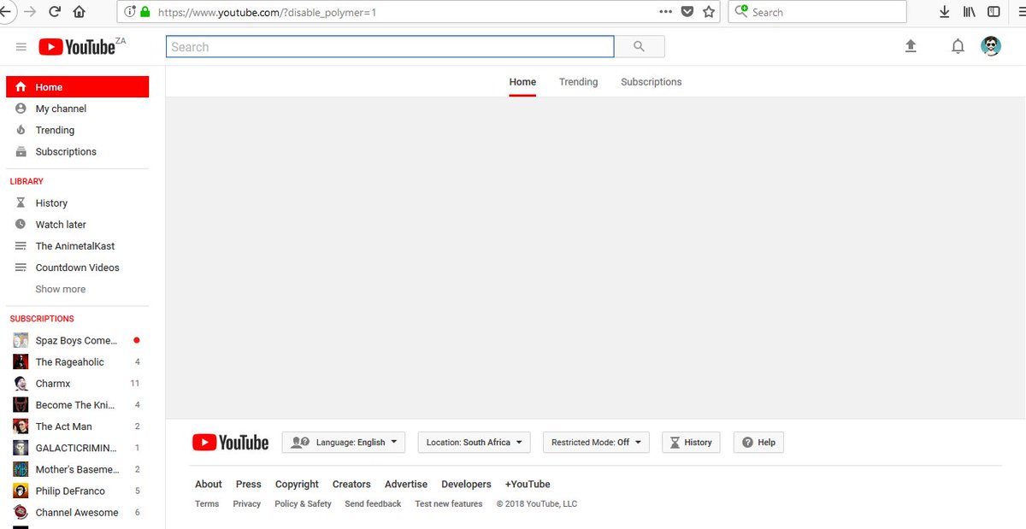
Task: Select Home in the sidebar
Action: click(78, 86)
